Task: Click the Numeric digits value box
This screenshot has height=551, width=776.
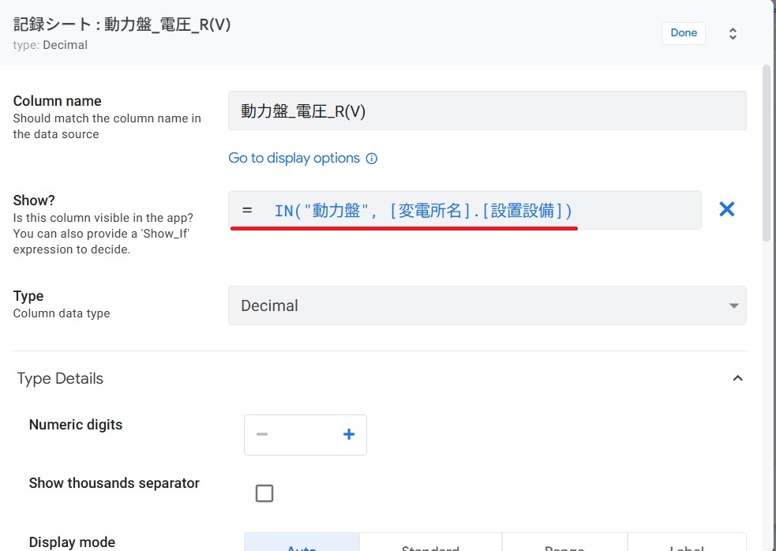Action: pyautogui.click(x=306, y=435)
